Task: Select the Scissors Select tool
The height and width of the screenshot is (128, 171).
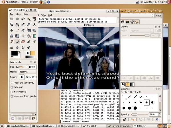Action: (12, 24)
